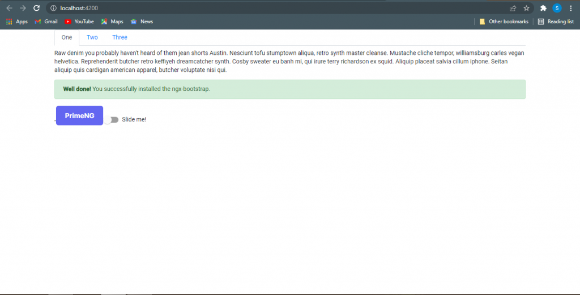Viewport: 580px width, 295px height.
Task: Click the share page icon
Action: [513, 8]
